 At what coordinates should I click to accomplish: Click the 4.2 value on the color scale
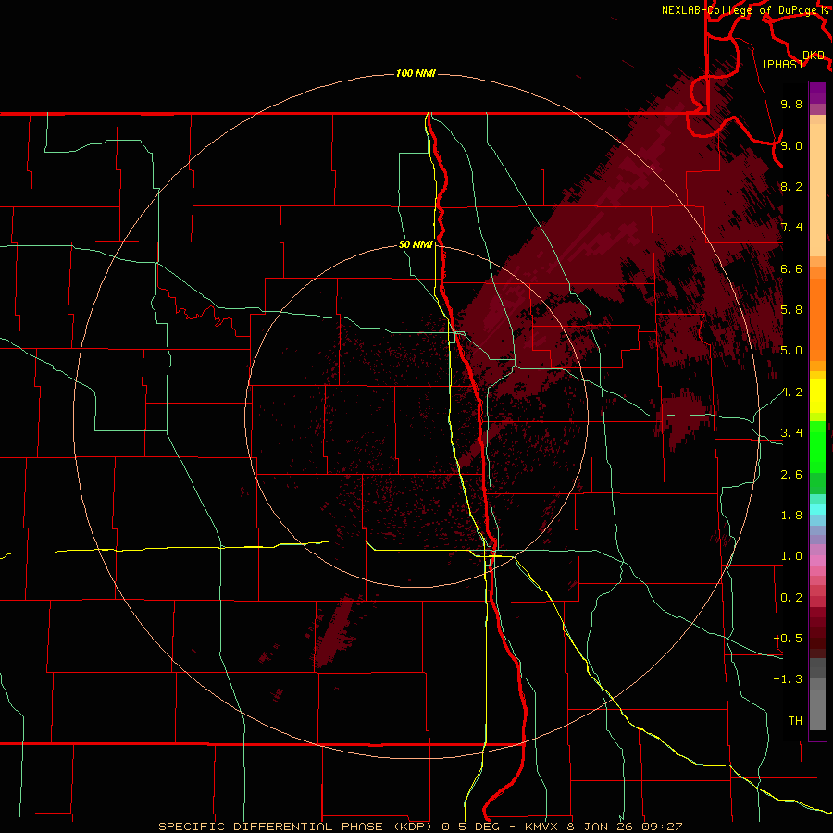click(x=791, y=392)
